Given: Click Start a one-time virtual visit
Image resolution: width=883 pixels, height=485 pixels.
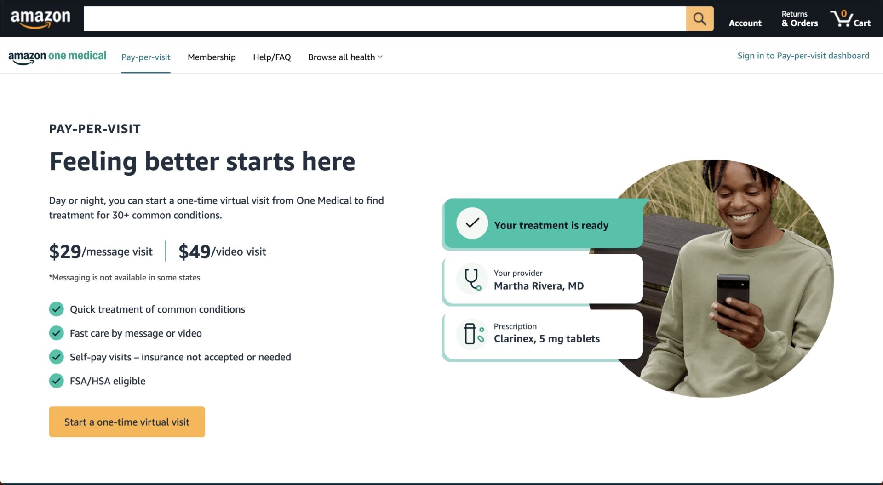Looking at the screenshot, I should [x=127, y=422].
